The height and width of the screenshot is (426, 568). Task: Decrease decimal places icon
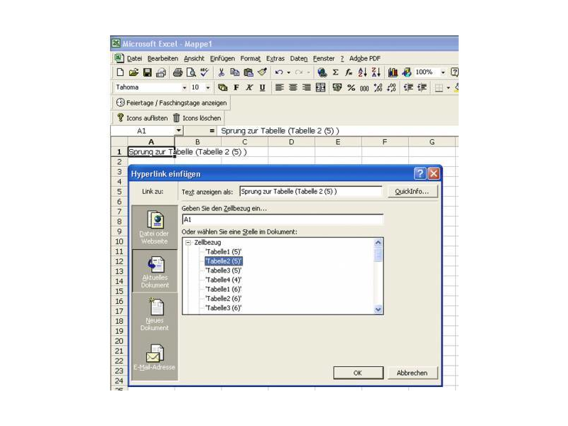tap(391, 87)
